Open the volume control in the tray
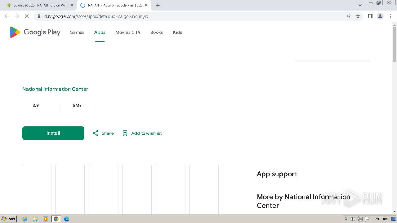 coord(353,219)
